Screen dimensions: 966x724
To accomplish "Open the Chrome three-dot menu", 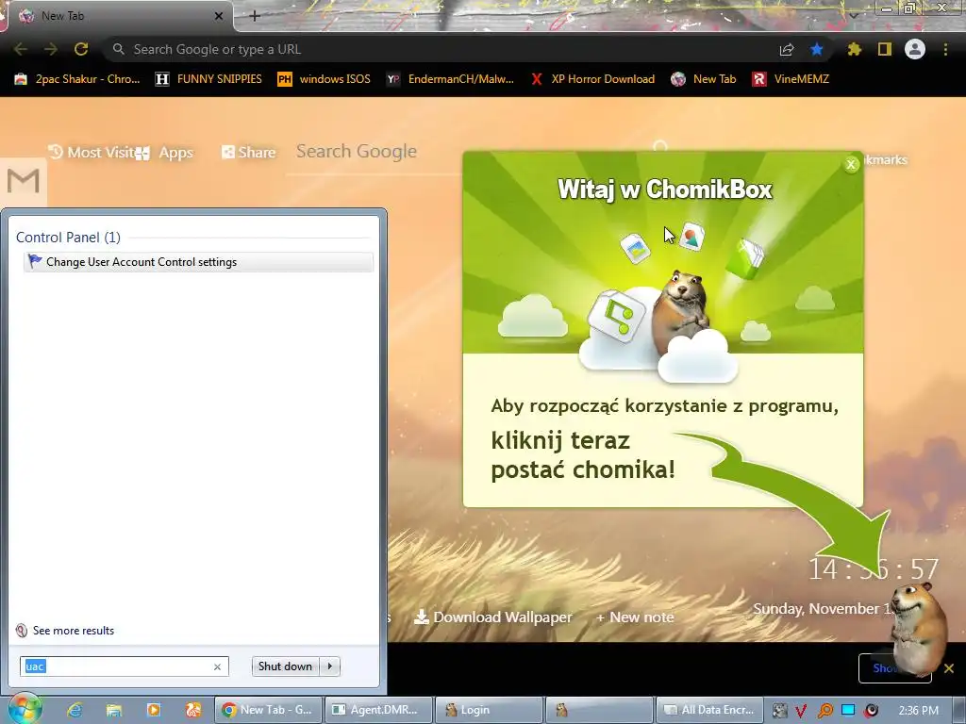I will (945, 49).
